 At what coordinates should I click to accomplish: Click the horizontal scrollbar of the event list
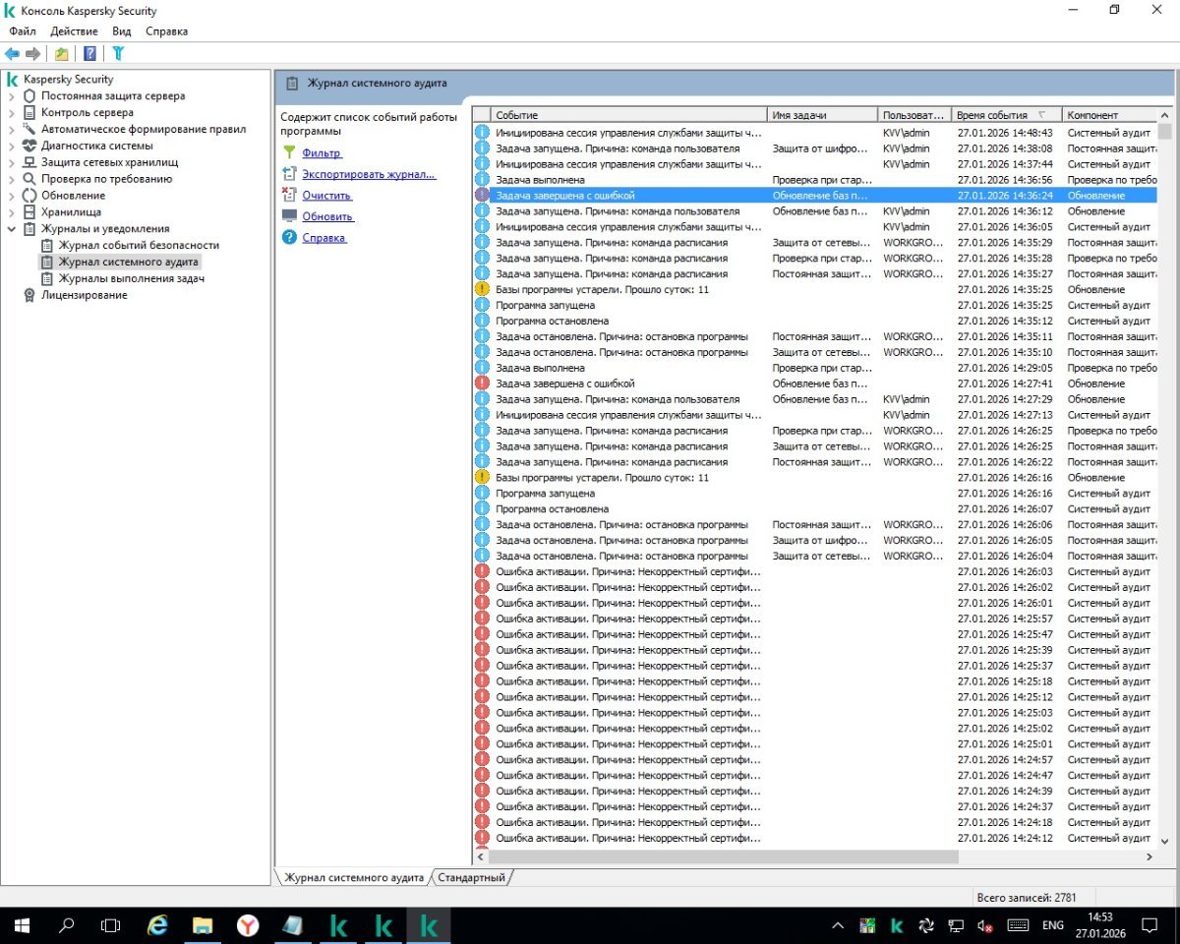point(723,856)
